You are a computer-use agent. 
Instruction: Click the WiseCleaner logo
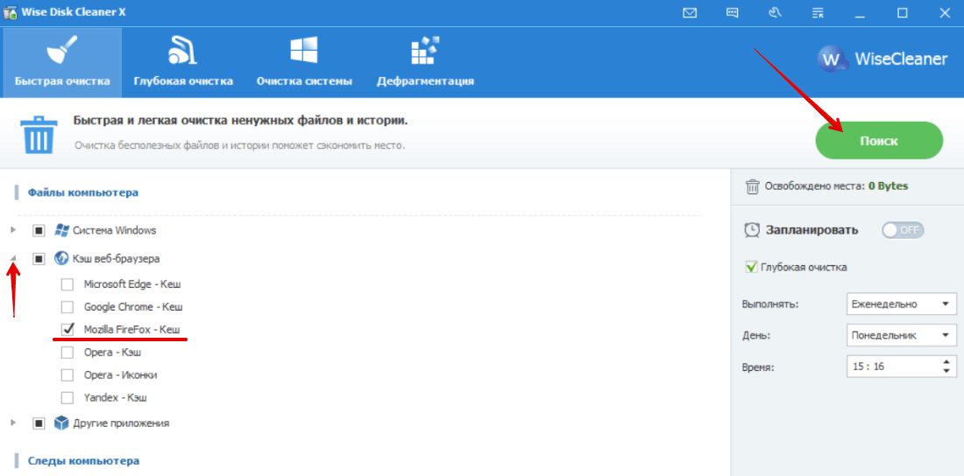(x=882, y=59)
